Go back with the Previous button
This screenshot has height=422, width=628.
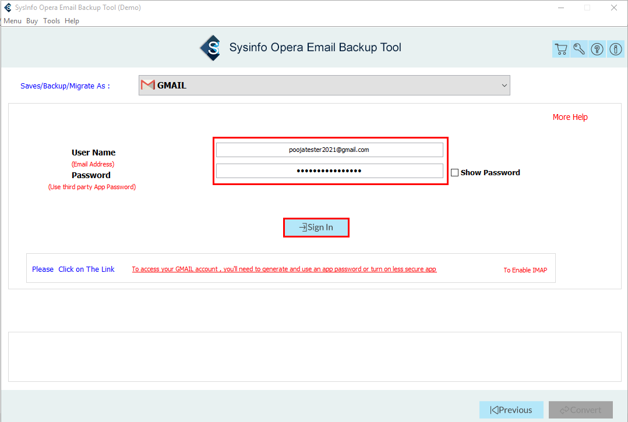(x=511, y=410)
